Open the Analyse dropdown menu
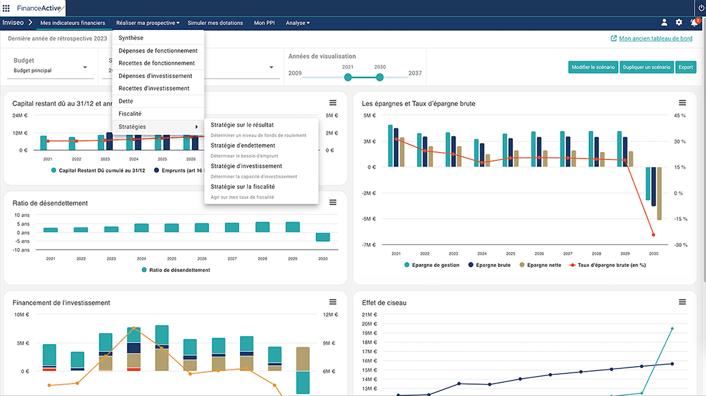 click(298, 23)
